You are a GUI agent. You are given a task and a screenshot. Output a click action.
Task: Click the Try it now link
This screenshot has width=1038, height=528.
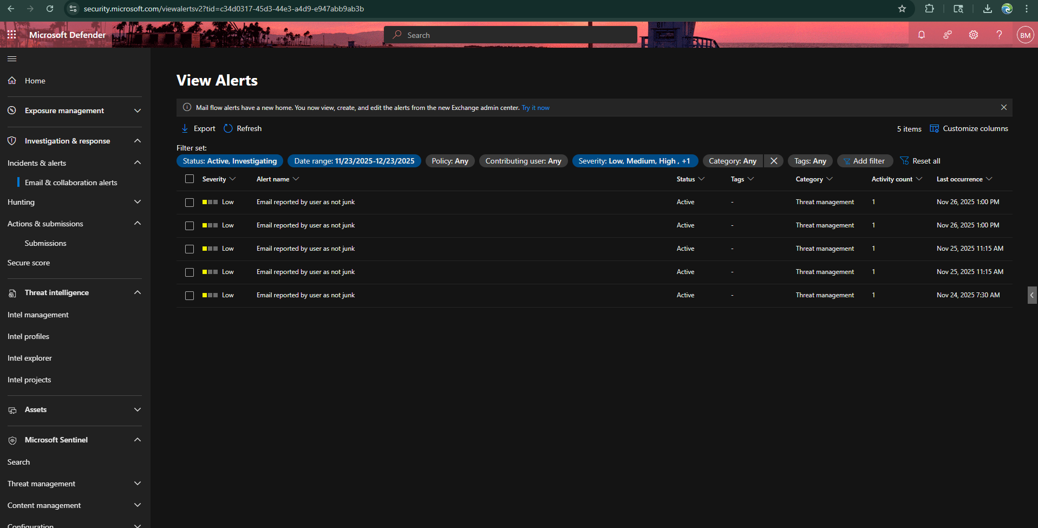click(535, 107)
